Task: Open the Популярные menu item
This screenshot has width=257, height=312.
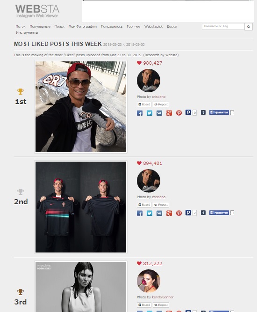Action: 40,26
